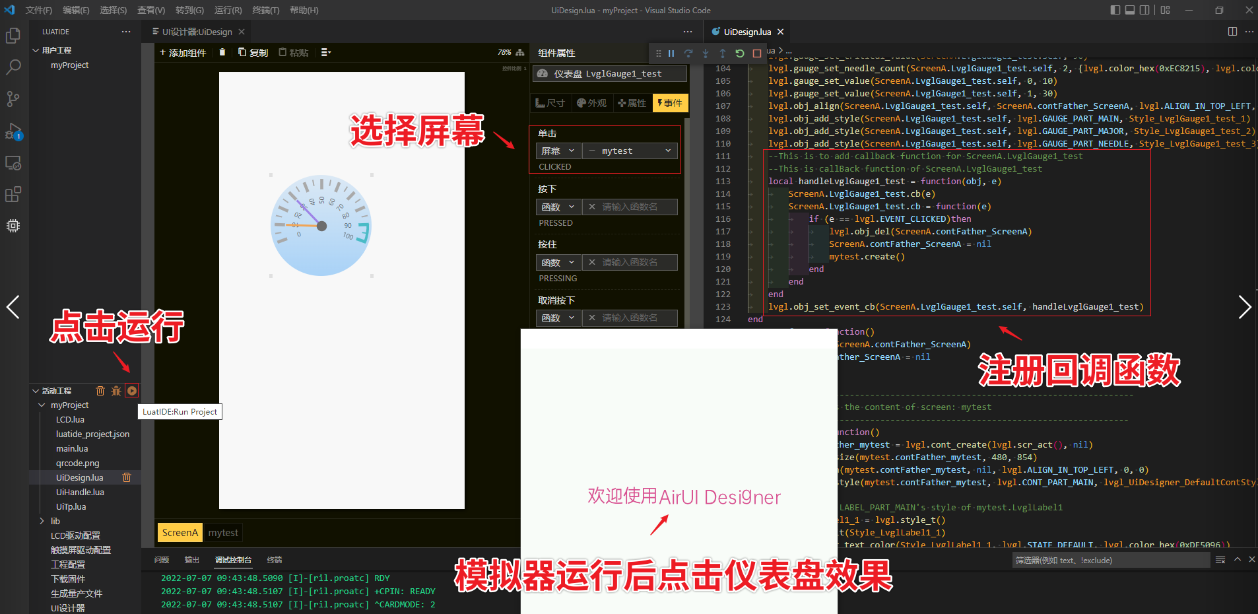This screenshot has width=1258, height=614.
Task: Switch designer canvas to the mytest screen
Action: pyautogui.click(x=223, y=533)
